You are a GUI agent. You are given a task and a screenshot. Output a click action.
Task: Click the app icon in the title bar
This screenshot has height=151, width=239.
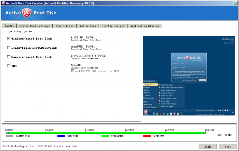pos(3,3)
